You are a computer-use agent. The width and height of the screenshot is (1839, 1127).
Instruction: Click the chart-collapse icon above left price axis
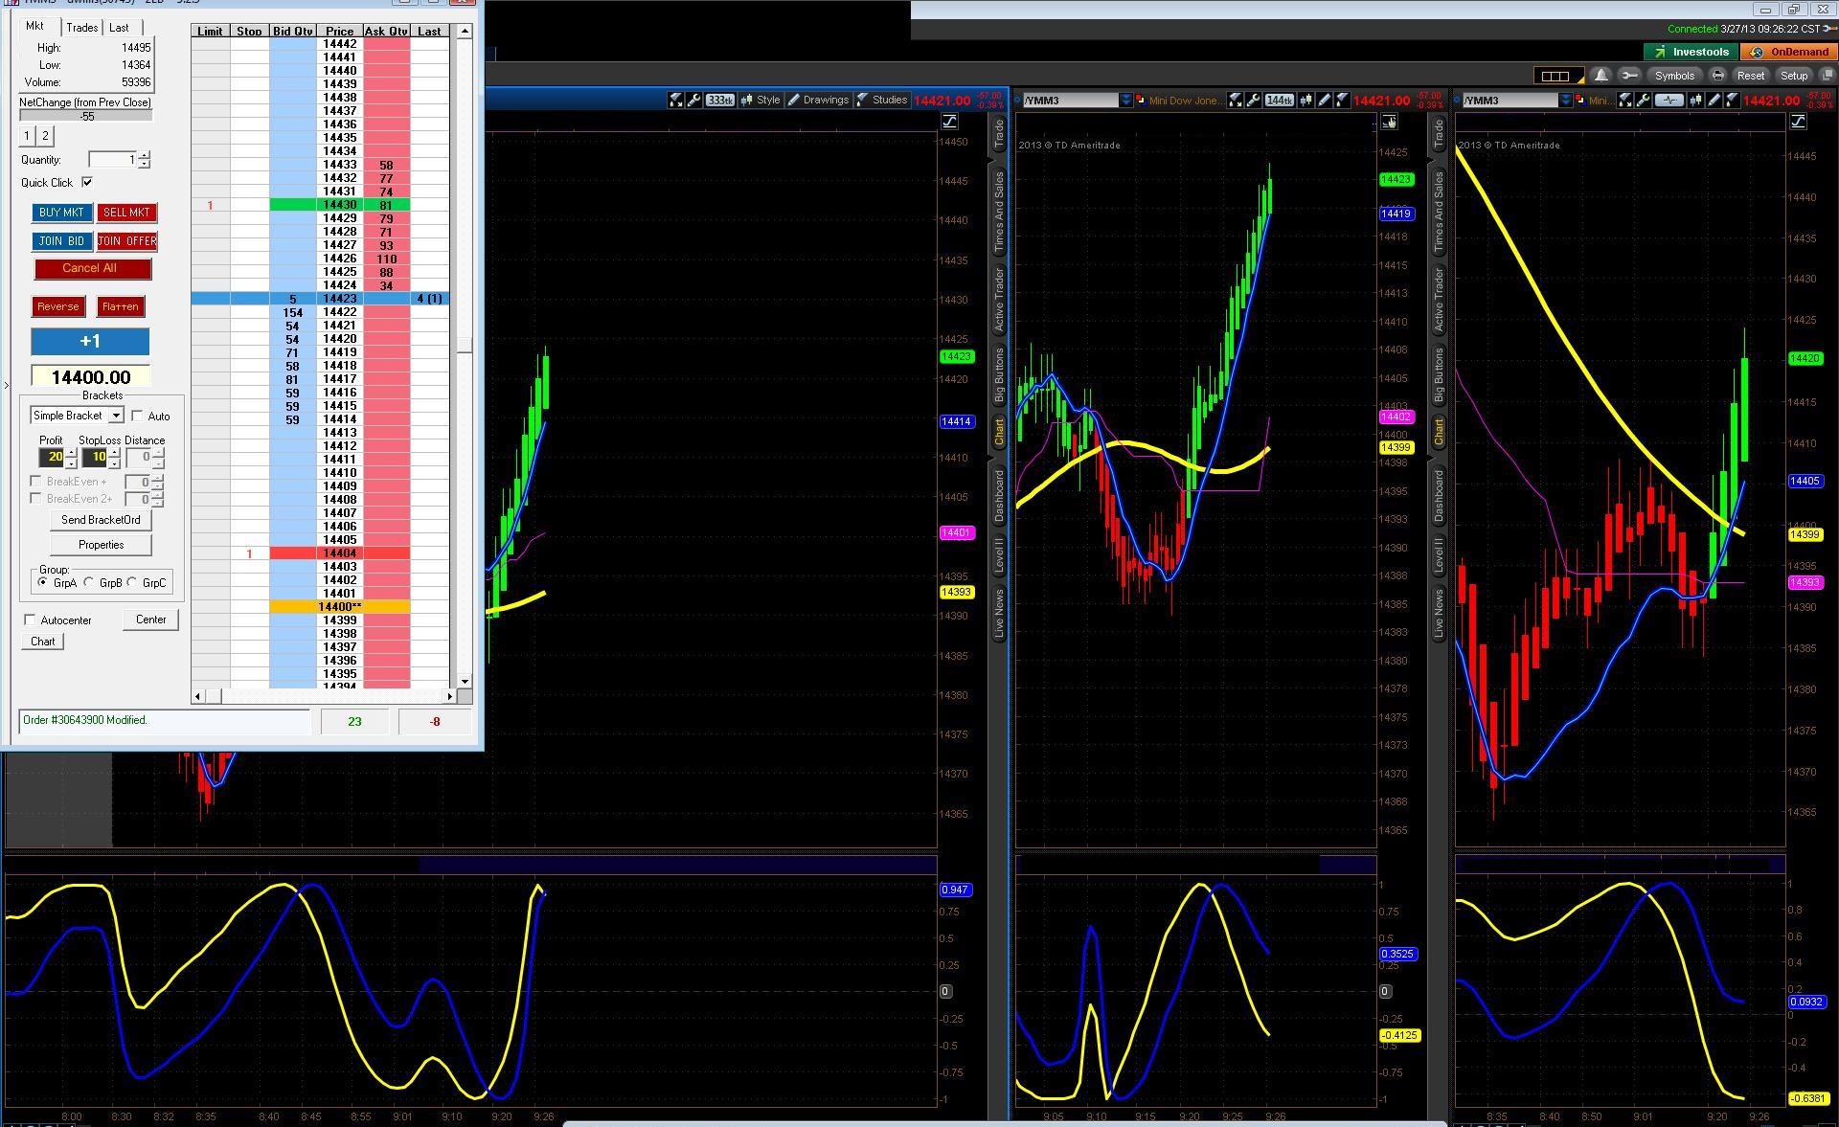[949, 121]
